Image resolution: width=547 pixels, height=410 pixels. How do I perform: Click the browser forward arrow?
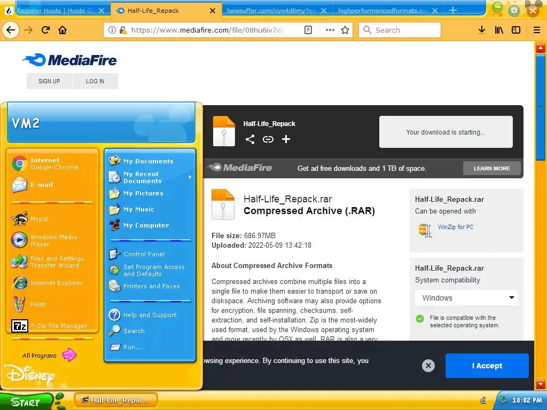[28, 30]
